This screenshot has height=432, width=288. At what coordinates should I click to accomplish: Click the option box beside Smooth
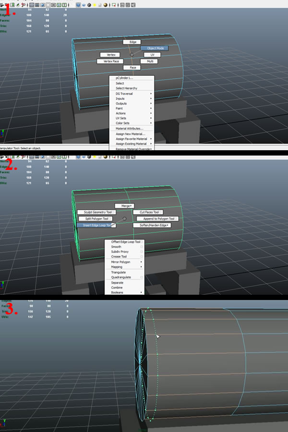pyautogui.click(x=142, y=247)
